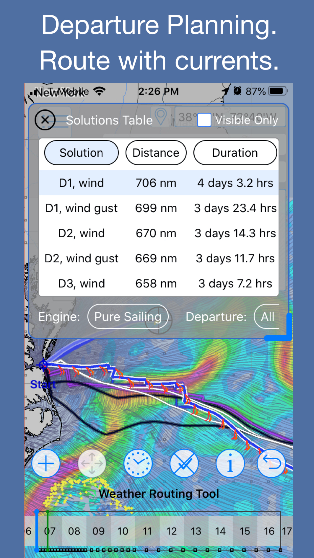Tap the undo arrow icon

click(271, 463)
